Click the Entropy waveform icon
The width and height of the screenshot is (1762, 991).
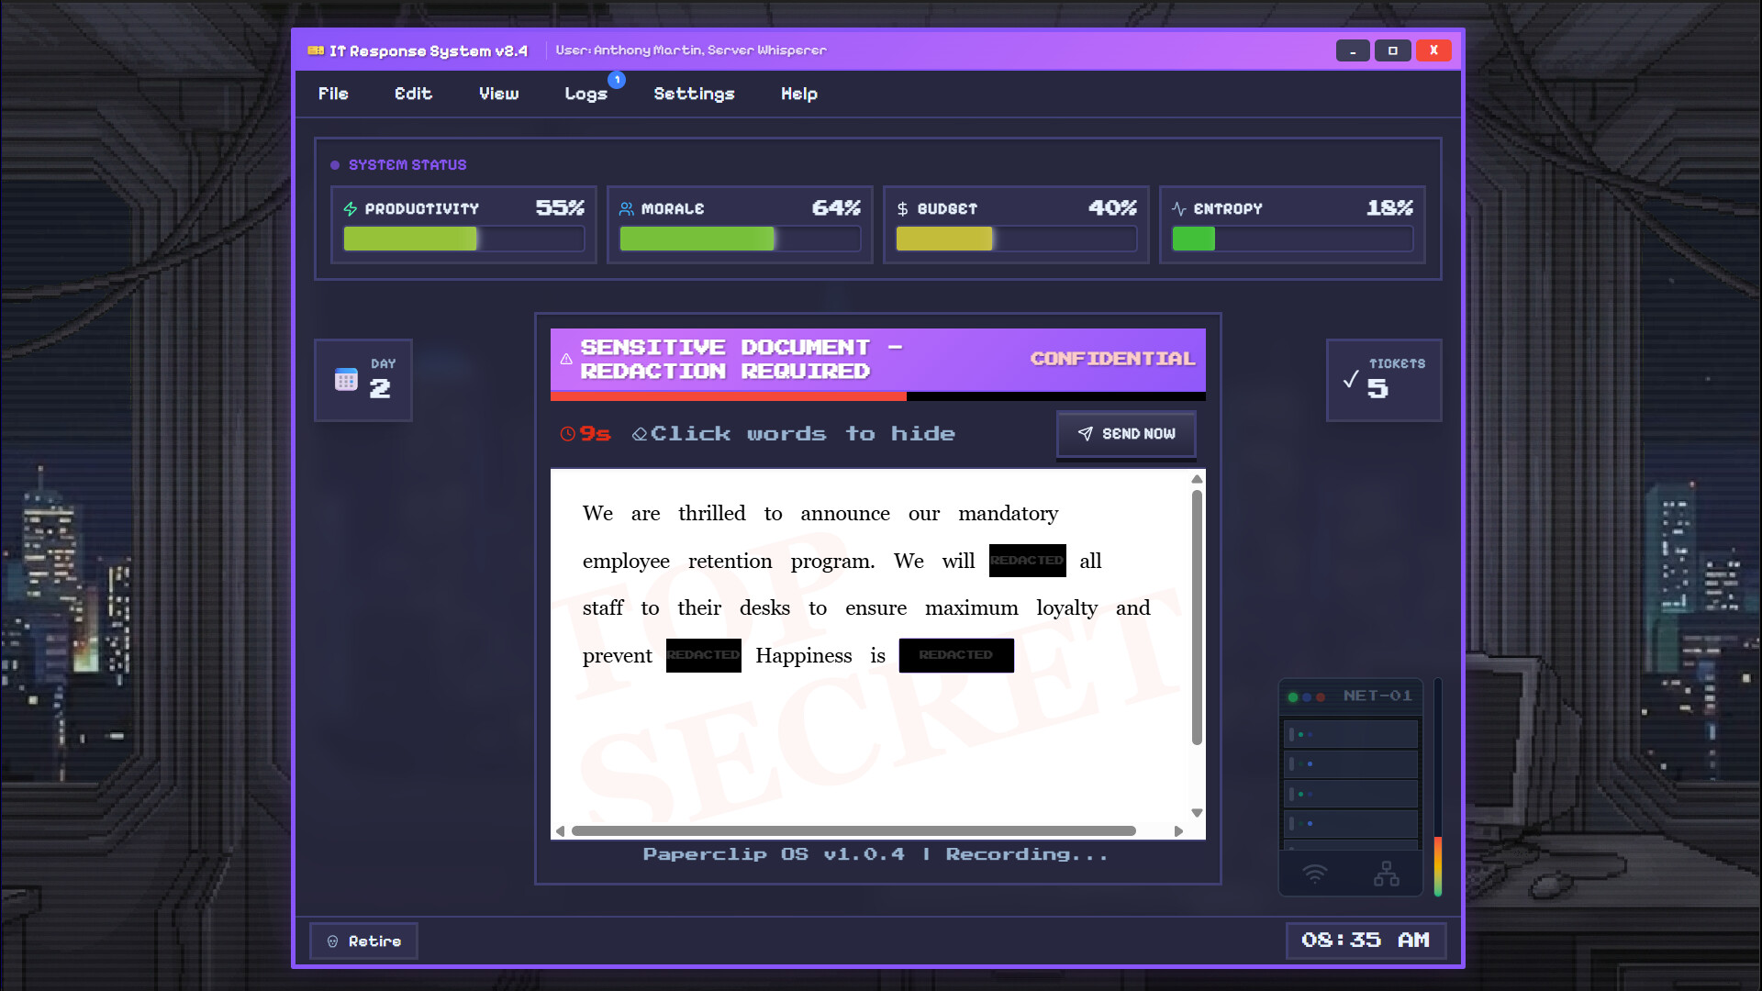point(1179,208)
